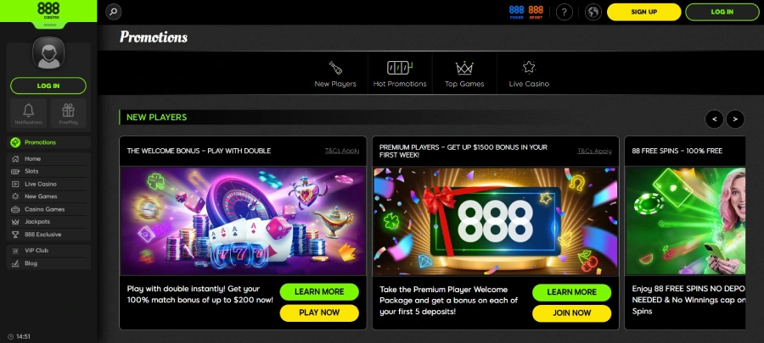Screen dimensions: 764x343
Task: Click the user avatar profile icon
Action: click(48, 53)
